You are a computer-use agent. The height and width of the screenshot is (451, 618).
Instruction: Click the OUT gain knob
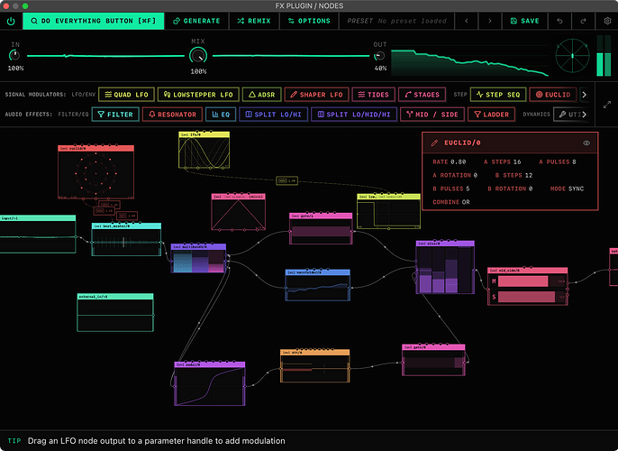click(379, 56)
